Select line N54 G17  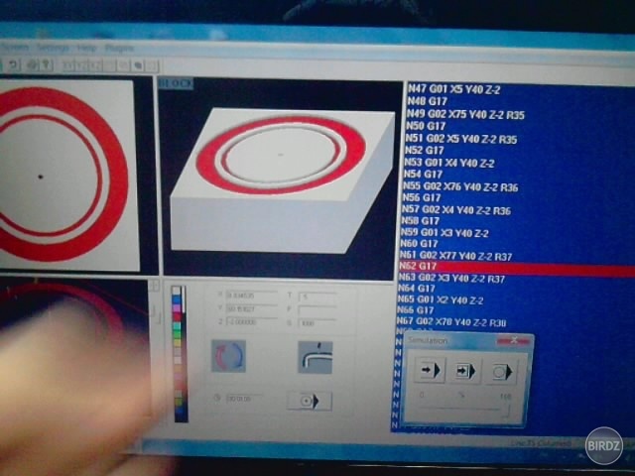pyautogui.click(x=423, y=175)
